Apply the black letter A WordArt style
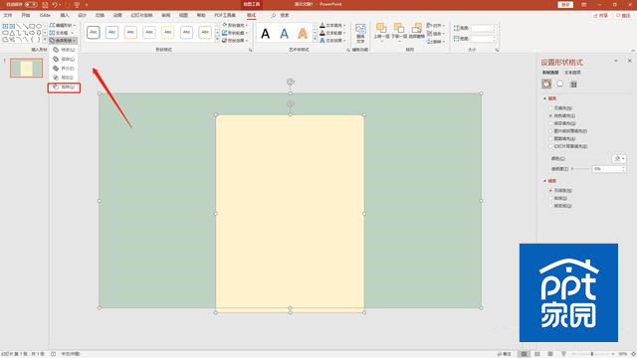 (x=266, y=34)
